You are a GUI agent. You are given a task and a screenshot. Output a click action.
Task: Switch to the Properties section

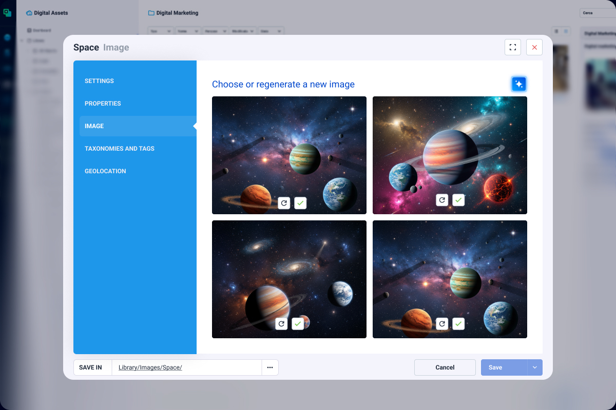[103, 104]
